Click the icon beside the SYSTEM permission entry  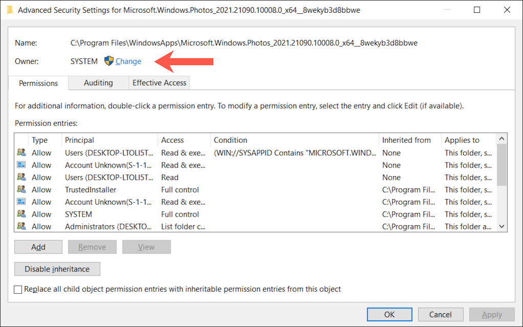pyautogui.click(x=21, y=214)
